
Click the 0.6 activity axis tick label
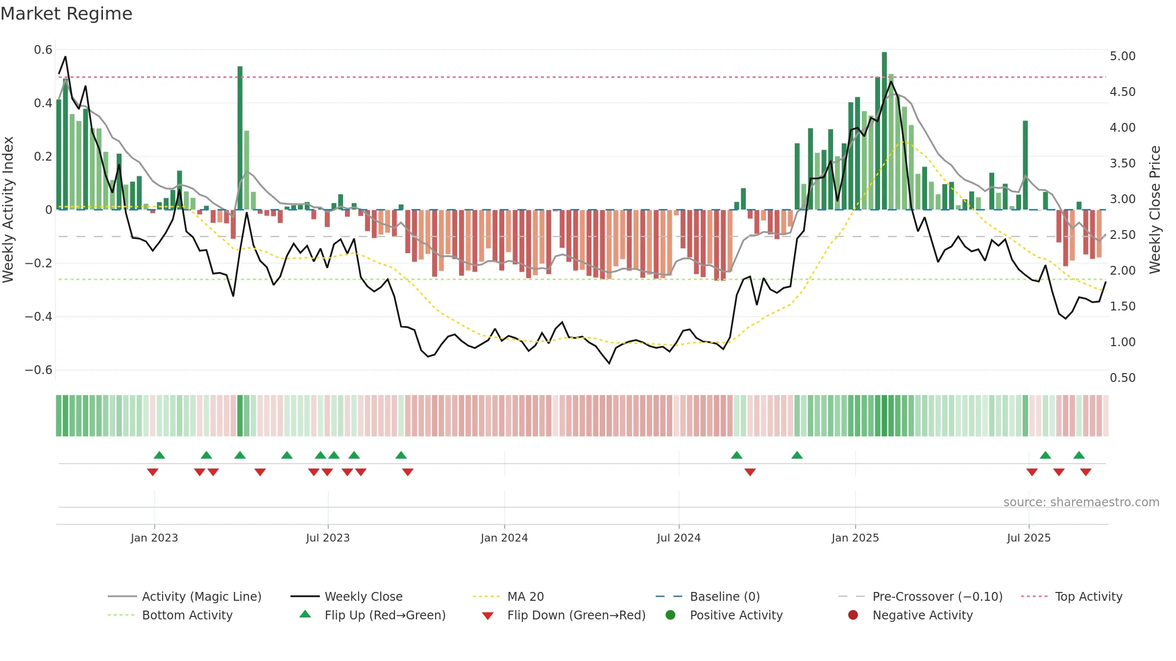[x=43, y=50]
